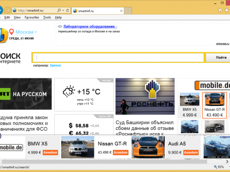Maximize the browser window
Viewport: 230px width, 172px height.
(222, 3)
